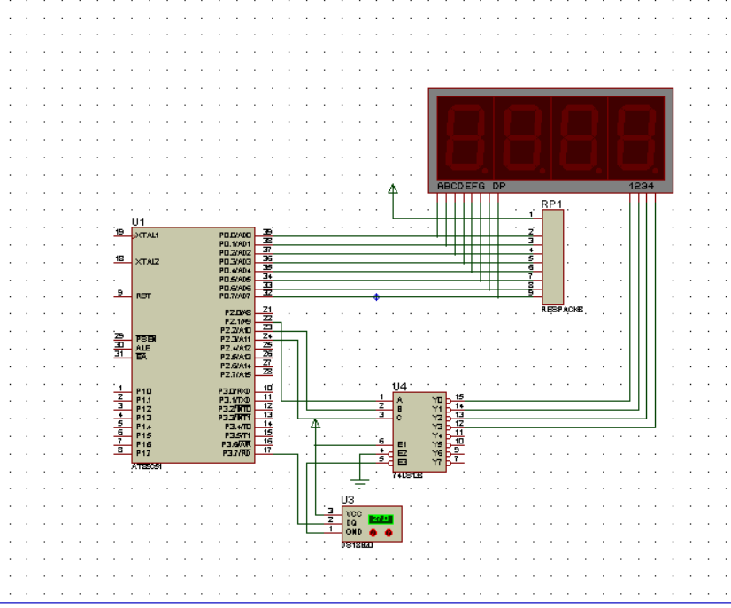The height and width of the screenshot is (608, 731).
Task: Select the ground symbol below U4 E2
Action: pos(359,482)
